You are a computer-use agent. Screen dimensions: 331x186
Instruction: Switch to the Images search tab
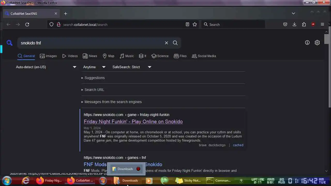pos(48,56)
